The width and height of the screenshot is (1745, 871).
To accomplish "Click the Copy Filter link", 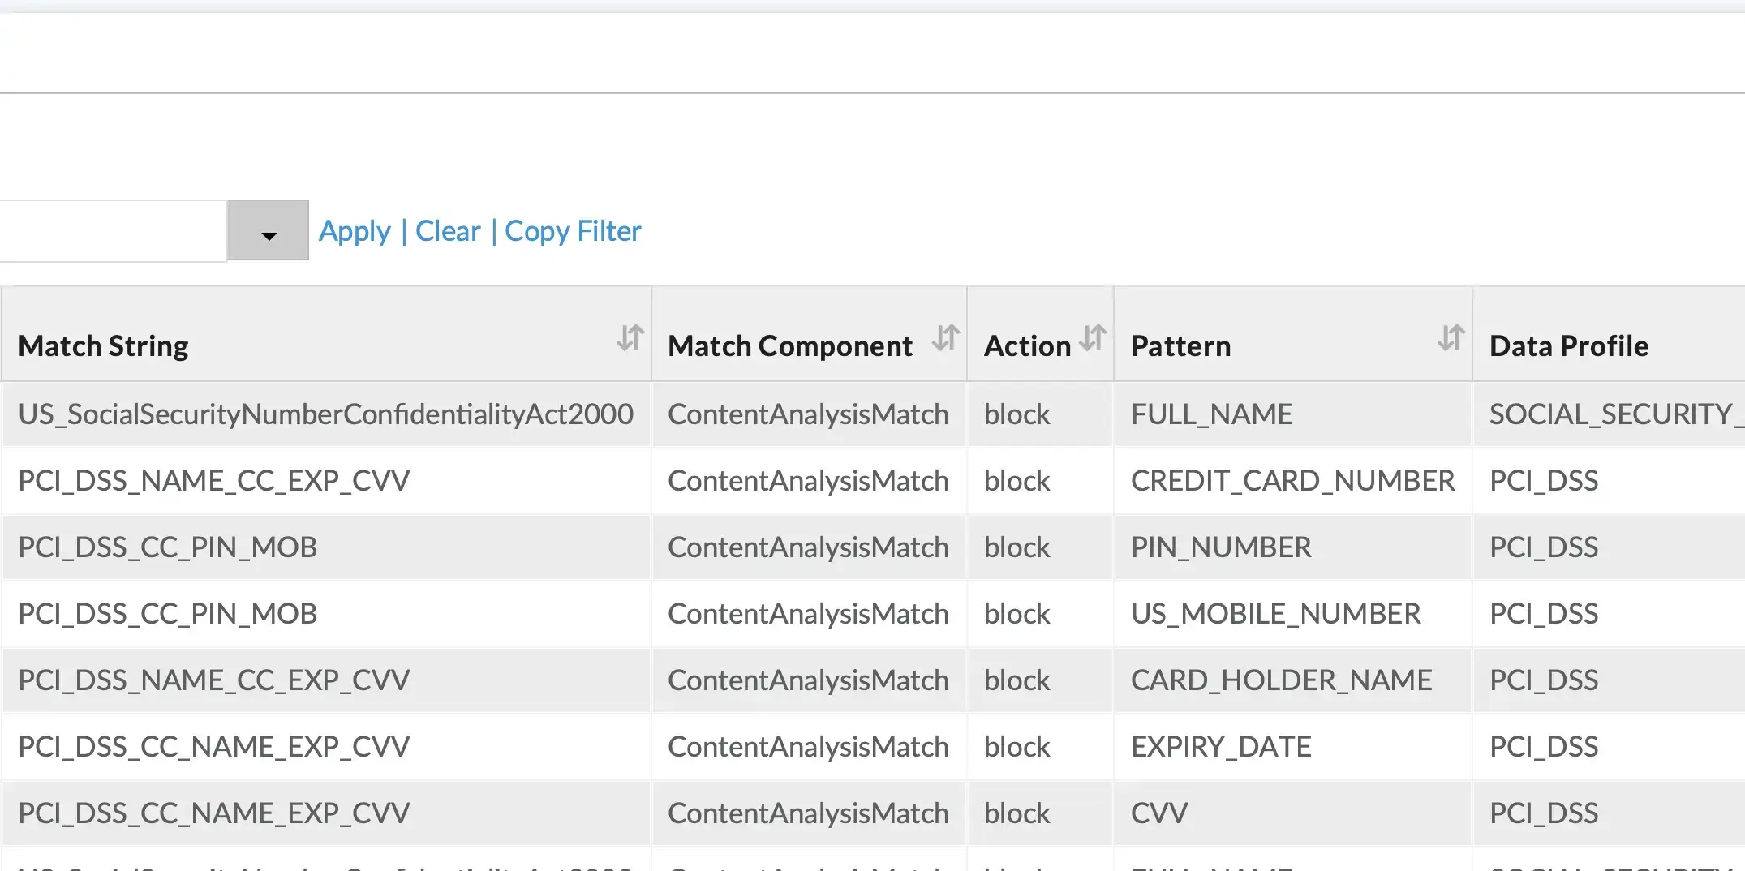I will pyautogui.click(x=573, y=232).
